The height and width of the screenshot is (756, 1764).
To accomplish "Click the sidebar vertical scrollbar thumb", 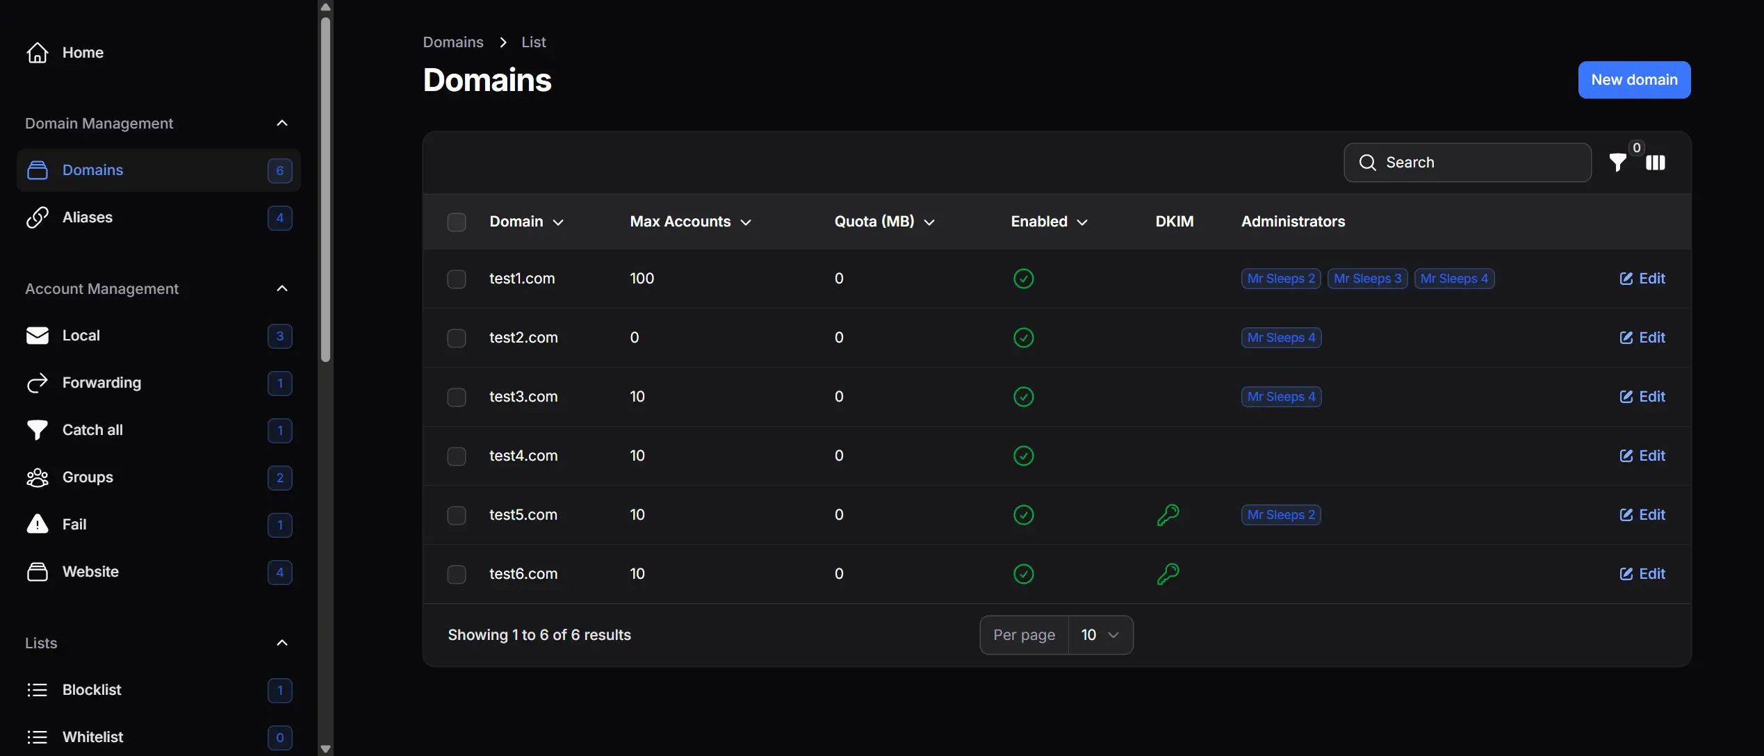I will coord(325,189).
